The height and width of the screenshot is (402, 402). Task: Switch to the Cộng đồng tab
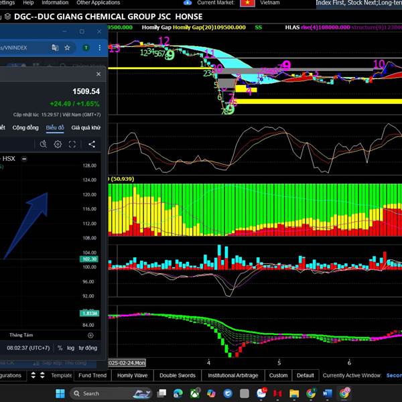(25, 128)
